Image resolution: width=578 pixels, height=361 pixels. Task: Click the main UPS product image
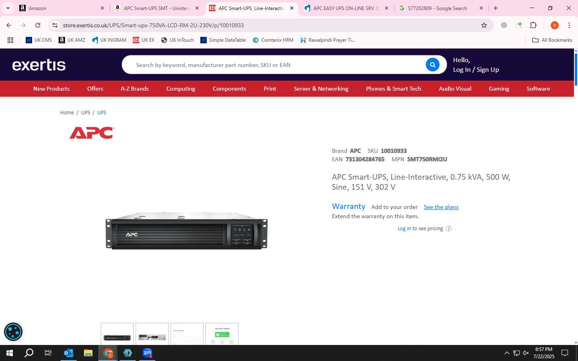(187, 231)
